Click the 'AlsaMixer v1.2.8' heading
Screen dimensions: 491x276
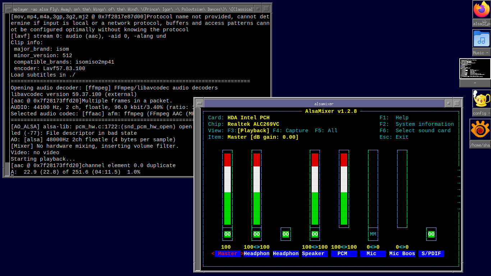point(331,111)
